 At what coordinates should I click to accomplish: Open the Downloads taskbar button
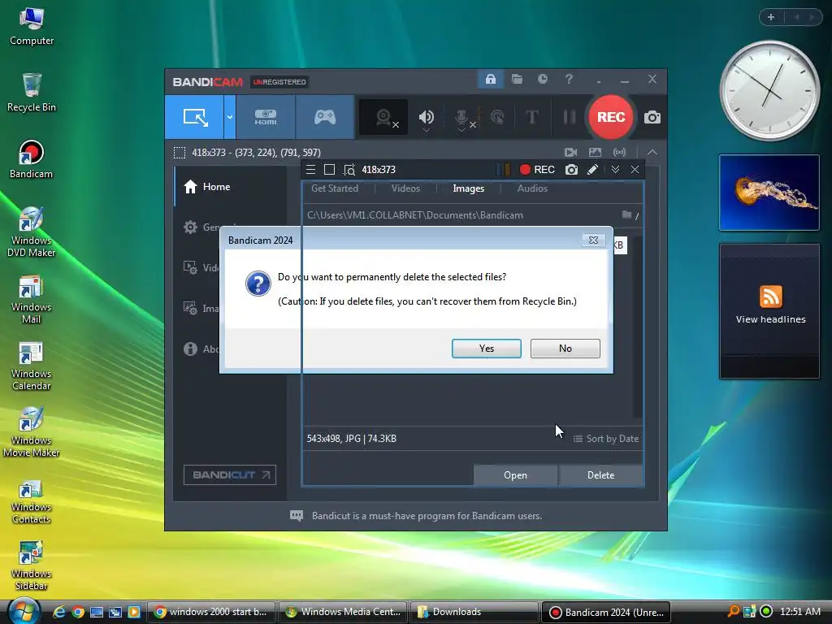point(475,612)
